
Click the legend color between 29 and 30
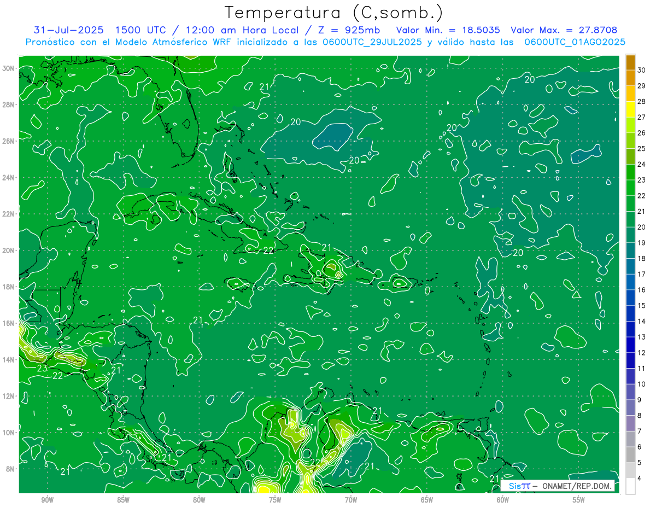point(630,78)
